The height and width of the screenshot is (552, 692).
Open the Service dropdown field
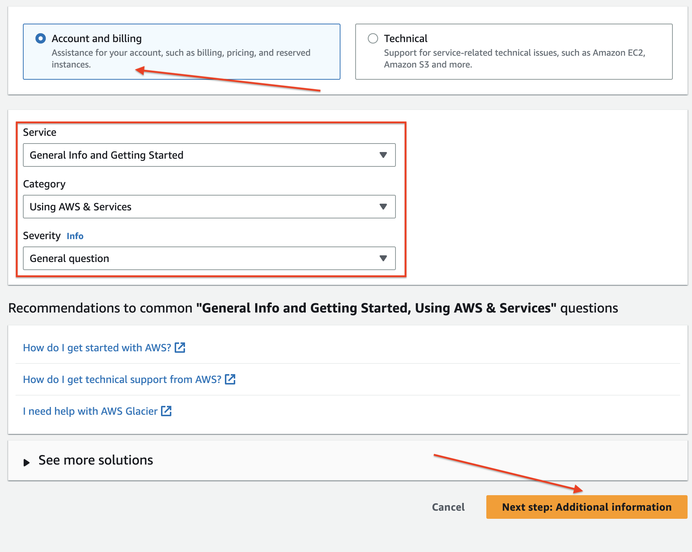click(199, 155)
